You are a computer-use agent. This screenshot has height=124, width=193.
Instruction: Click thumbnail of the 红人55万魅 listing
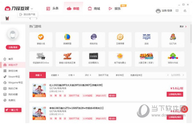[x=39, y=90]
